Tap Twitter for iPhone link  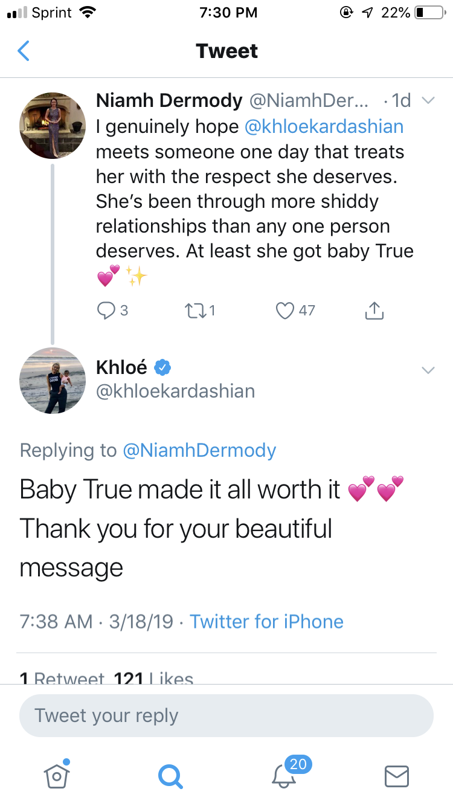267,621
